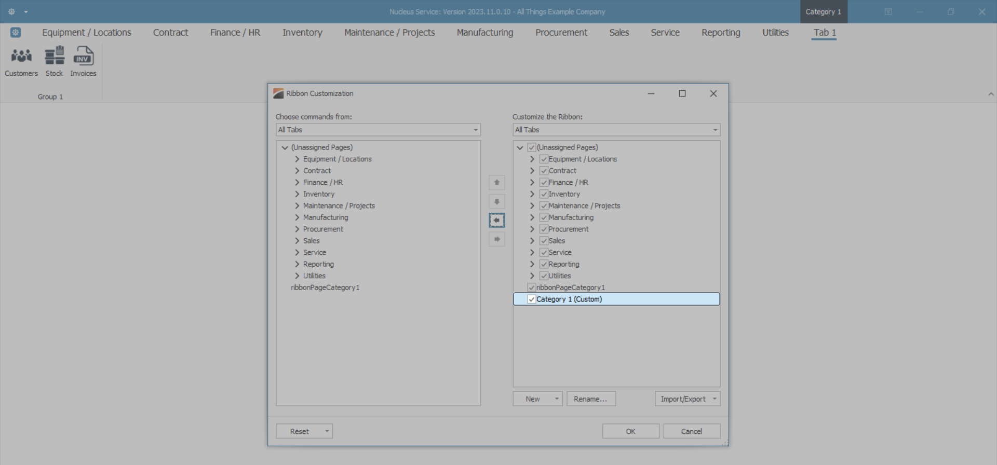
Task: Open the Invoices ribbon icon
Action: point(83,62)
